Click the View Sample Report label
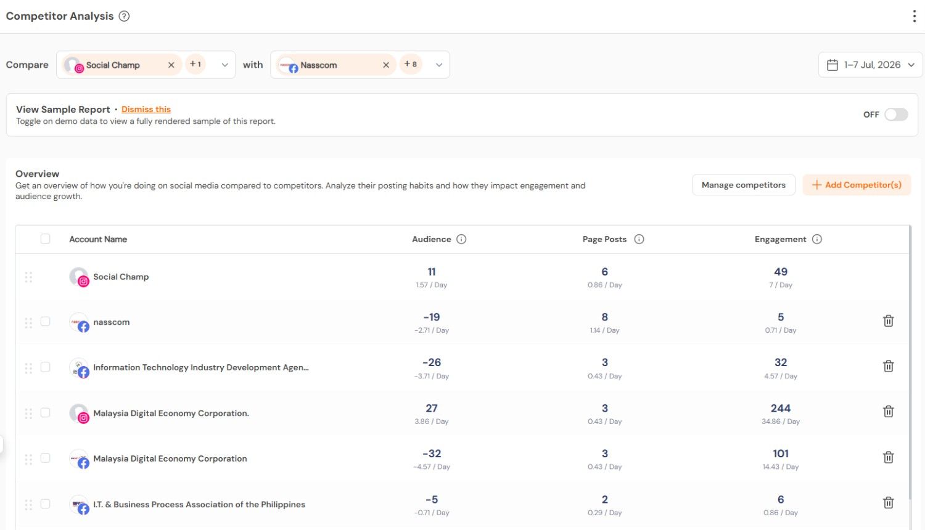This screenshot has height=530, width=925. [x=63, y=109]
